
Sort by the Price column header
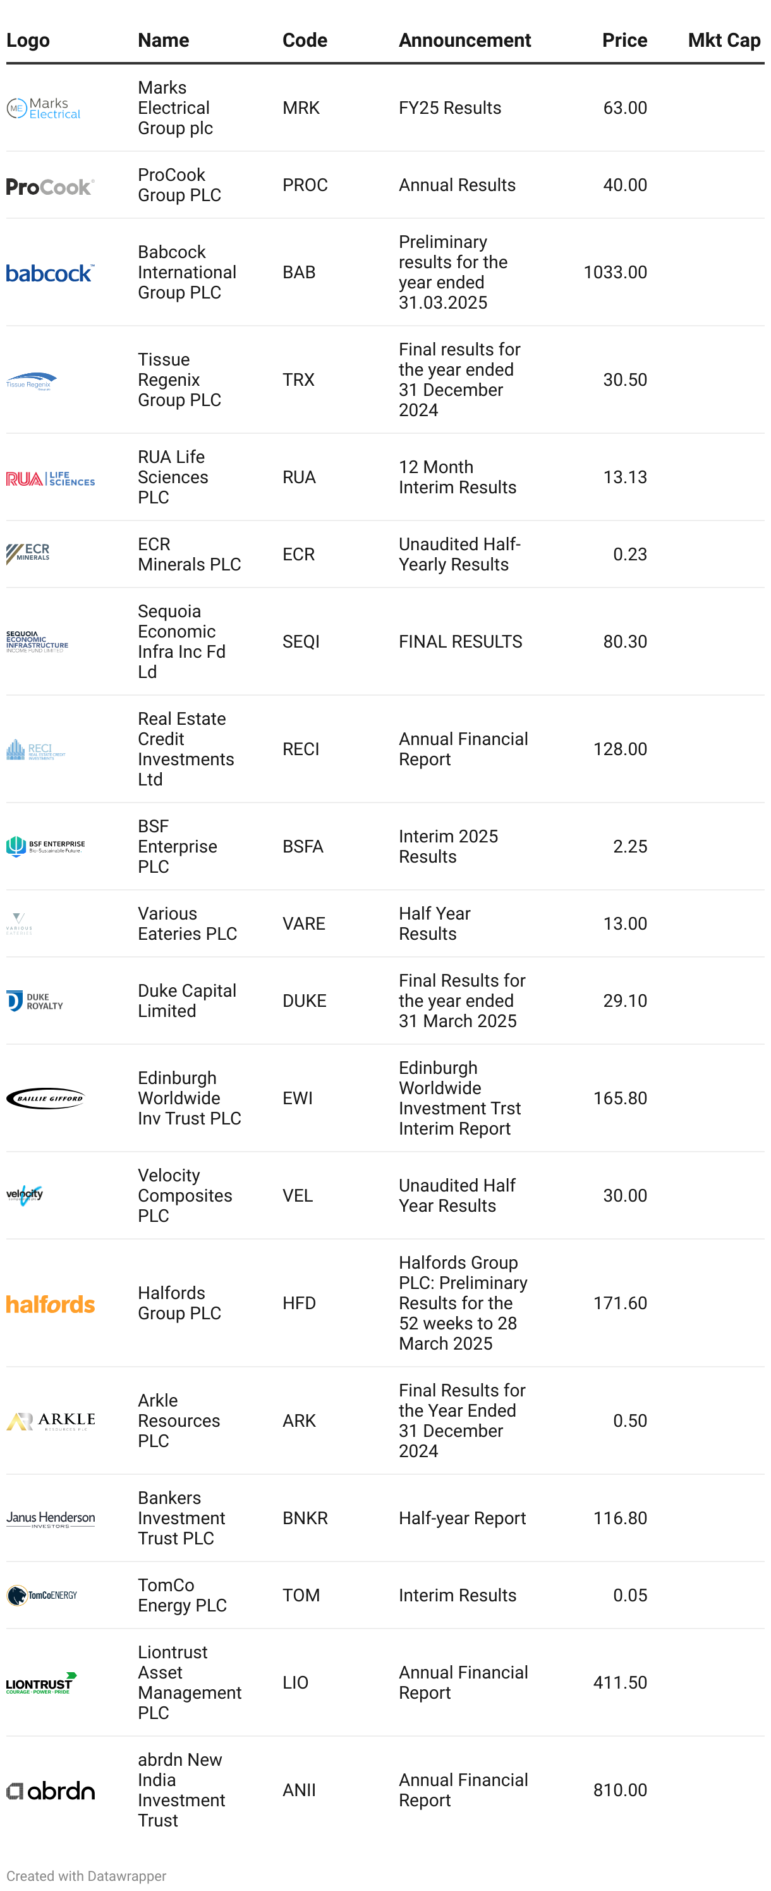coord(624,40)
